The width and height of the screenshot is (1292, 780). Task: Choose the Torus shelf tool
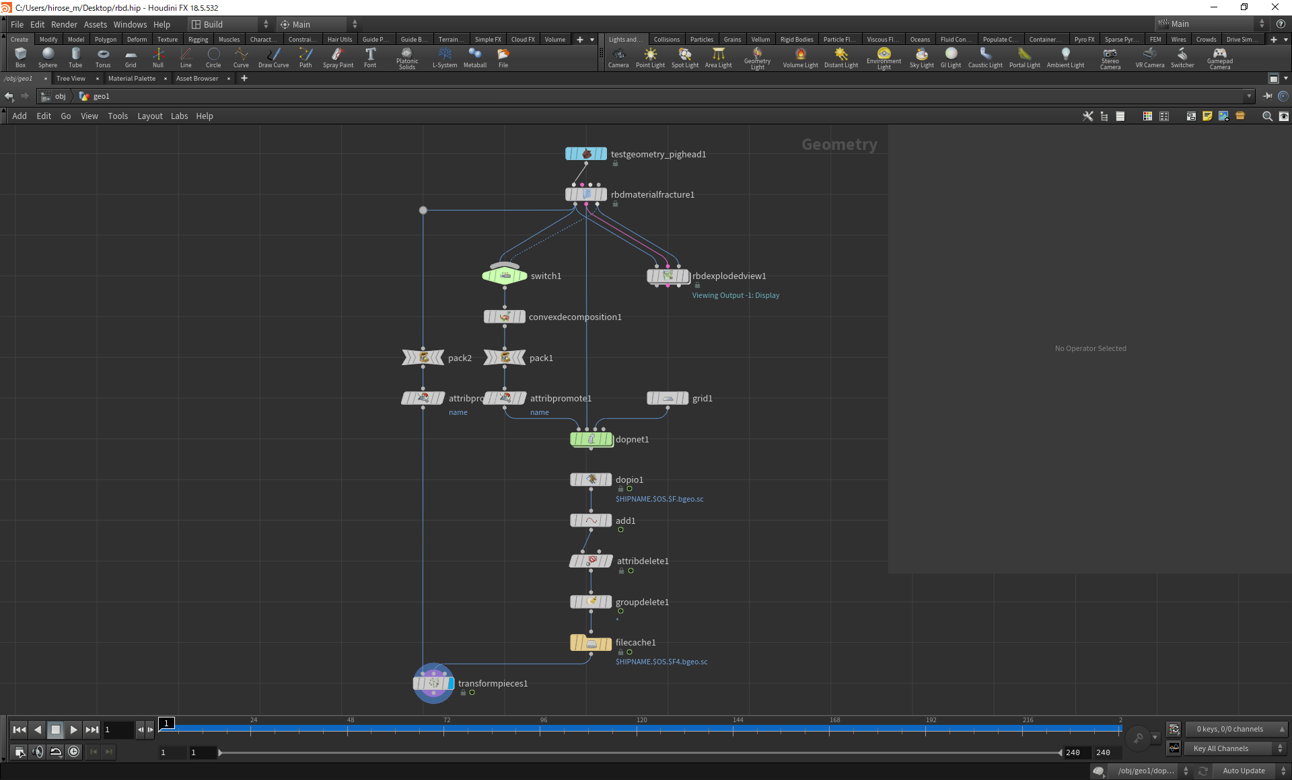click(x=103, y=58)
